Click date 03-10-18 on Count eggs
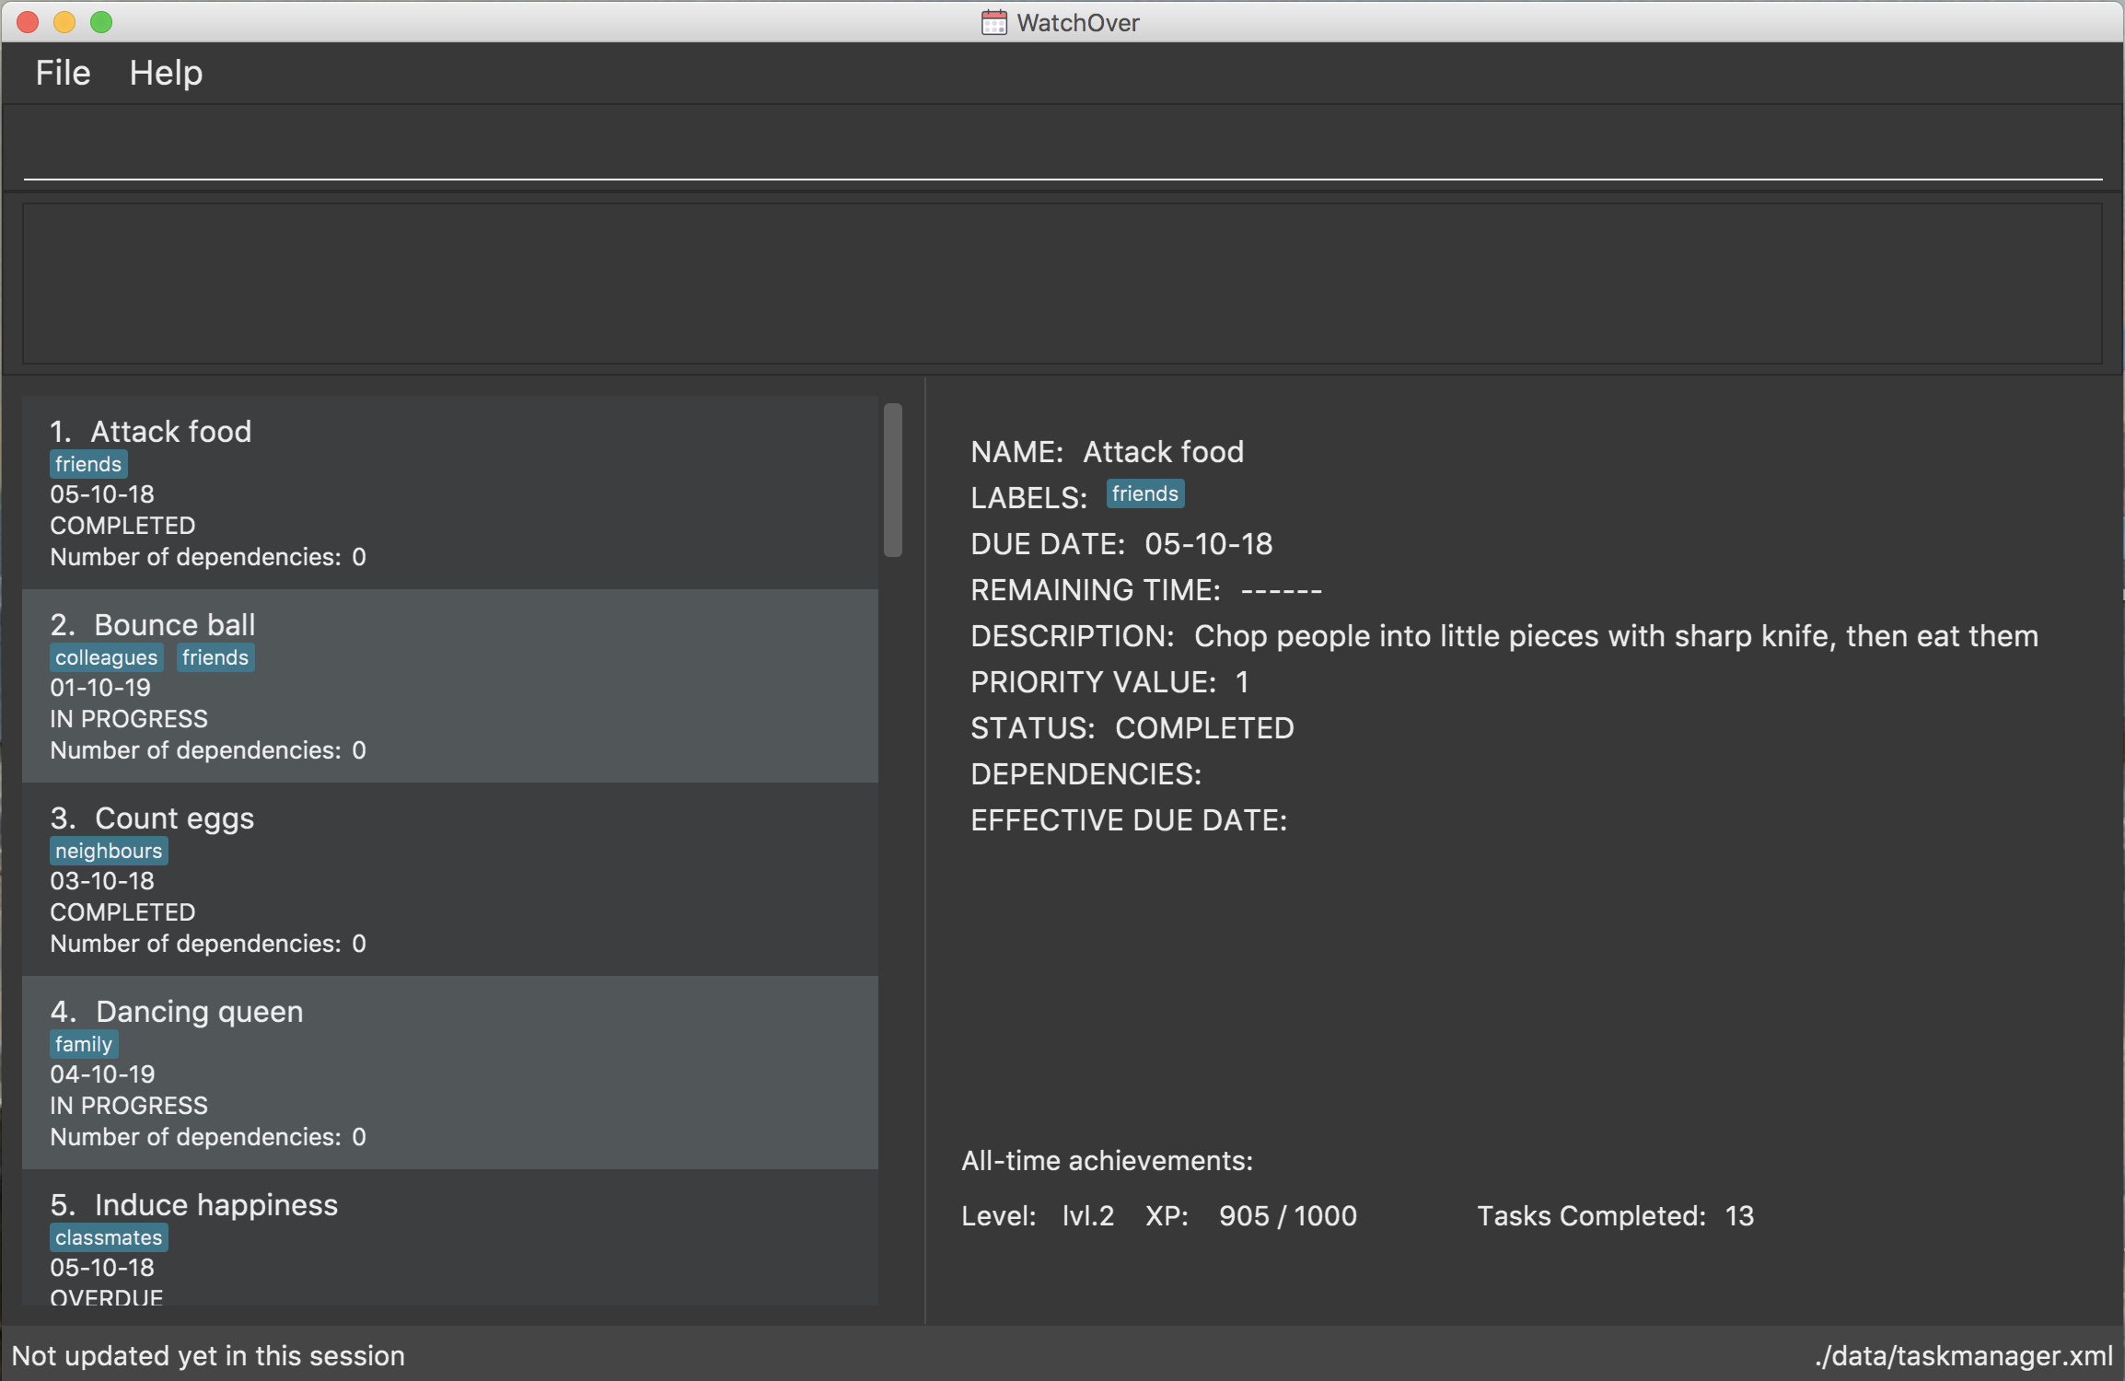Screen dimensions: 2125x1381 click(x=102, y=881)
